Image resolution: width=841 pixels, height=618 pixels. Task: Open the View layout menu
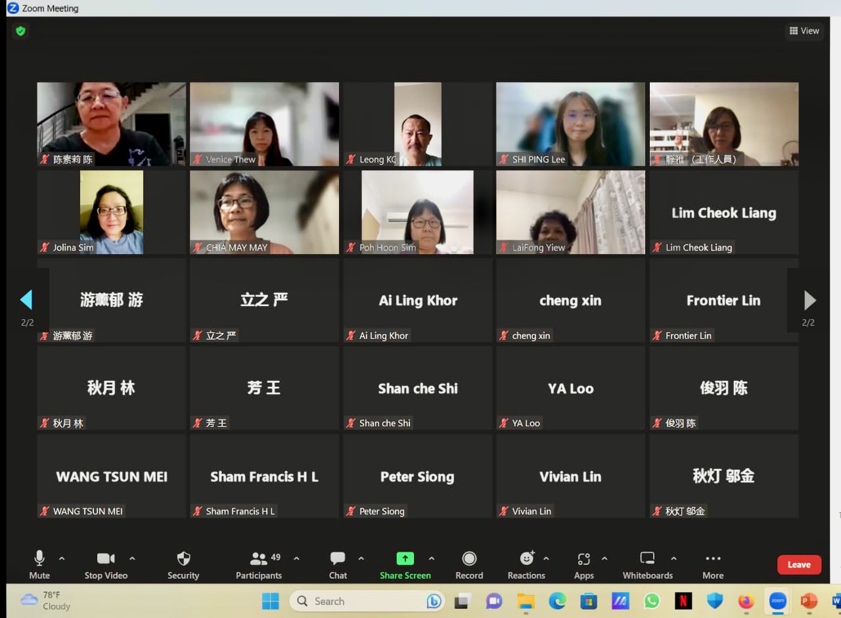804,31
